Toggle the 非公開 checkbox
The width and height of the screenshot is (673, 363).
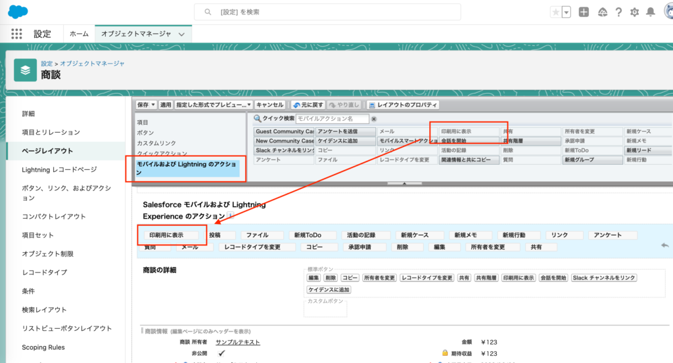[221, 352]
